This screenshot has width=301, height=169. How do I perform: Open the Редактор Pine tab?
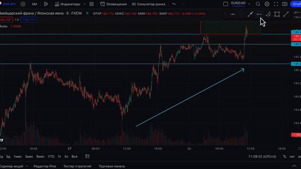coord(45,166)
